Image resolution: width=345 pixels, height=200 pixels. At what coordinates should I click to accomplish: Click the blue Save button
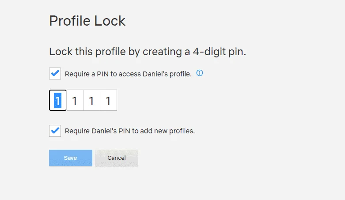(71, 158)
